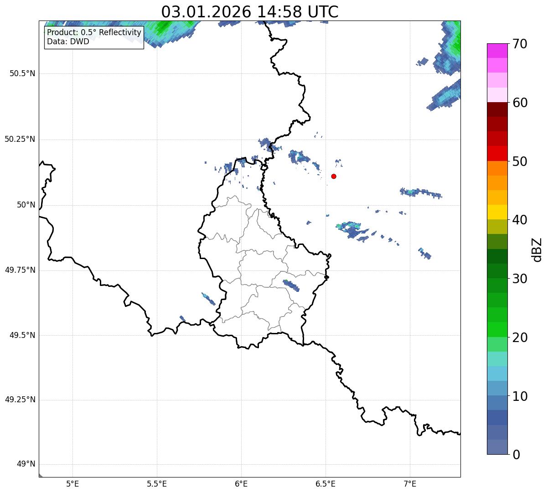
Task: Click the 6°E longitude label
Action: pyautogui.click(x=241, y=483)
